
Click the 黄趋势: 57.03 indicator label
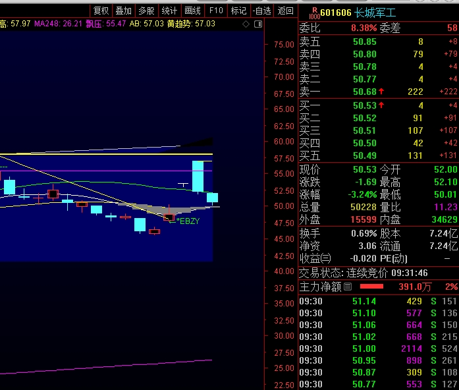[191, 24]
